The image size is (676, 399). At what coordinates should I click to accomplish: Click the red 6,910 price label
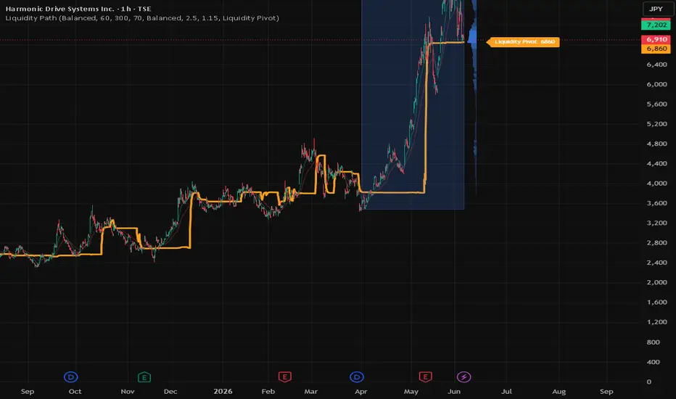point(656,39)
